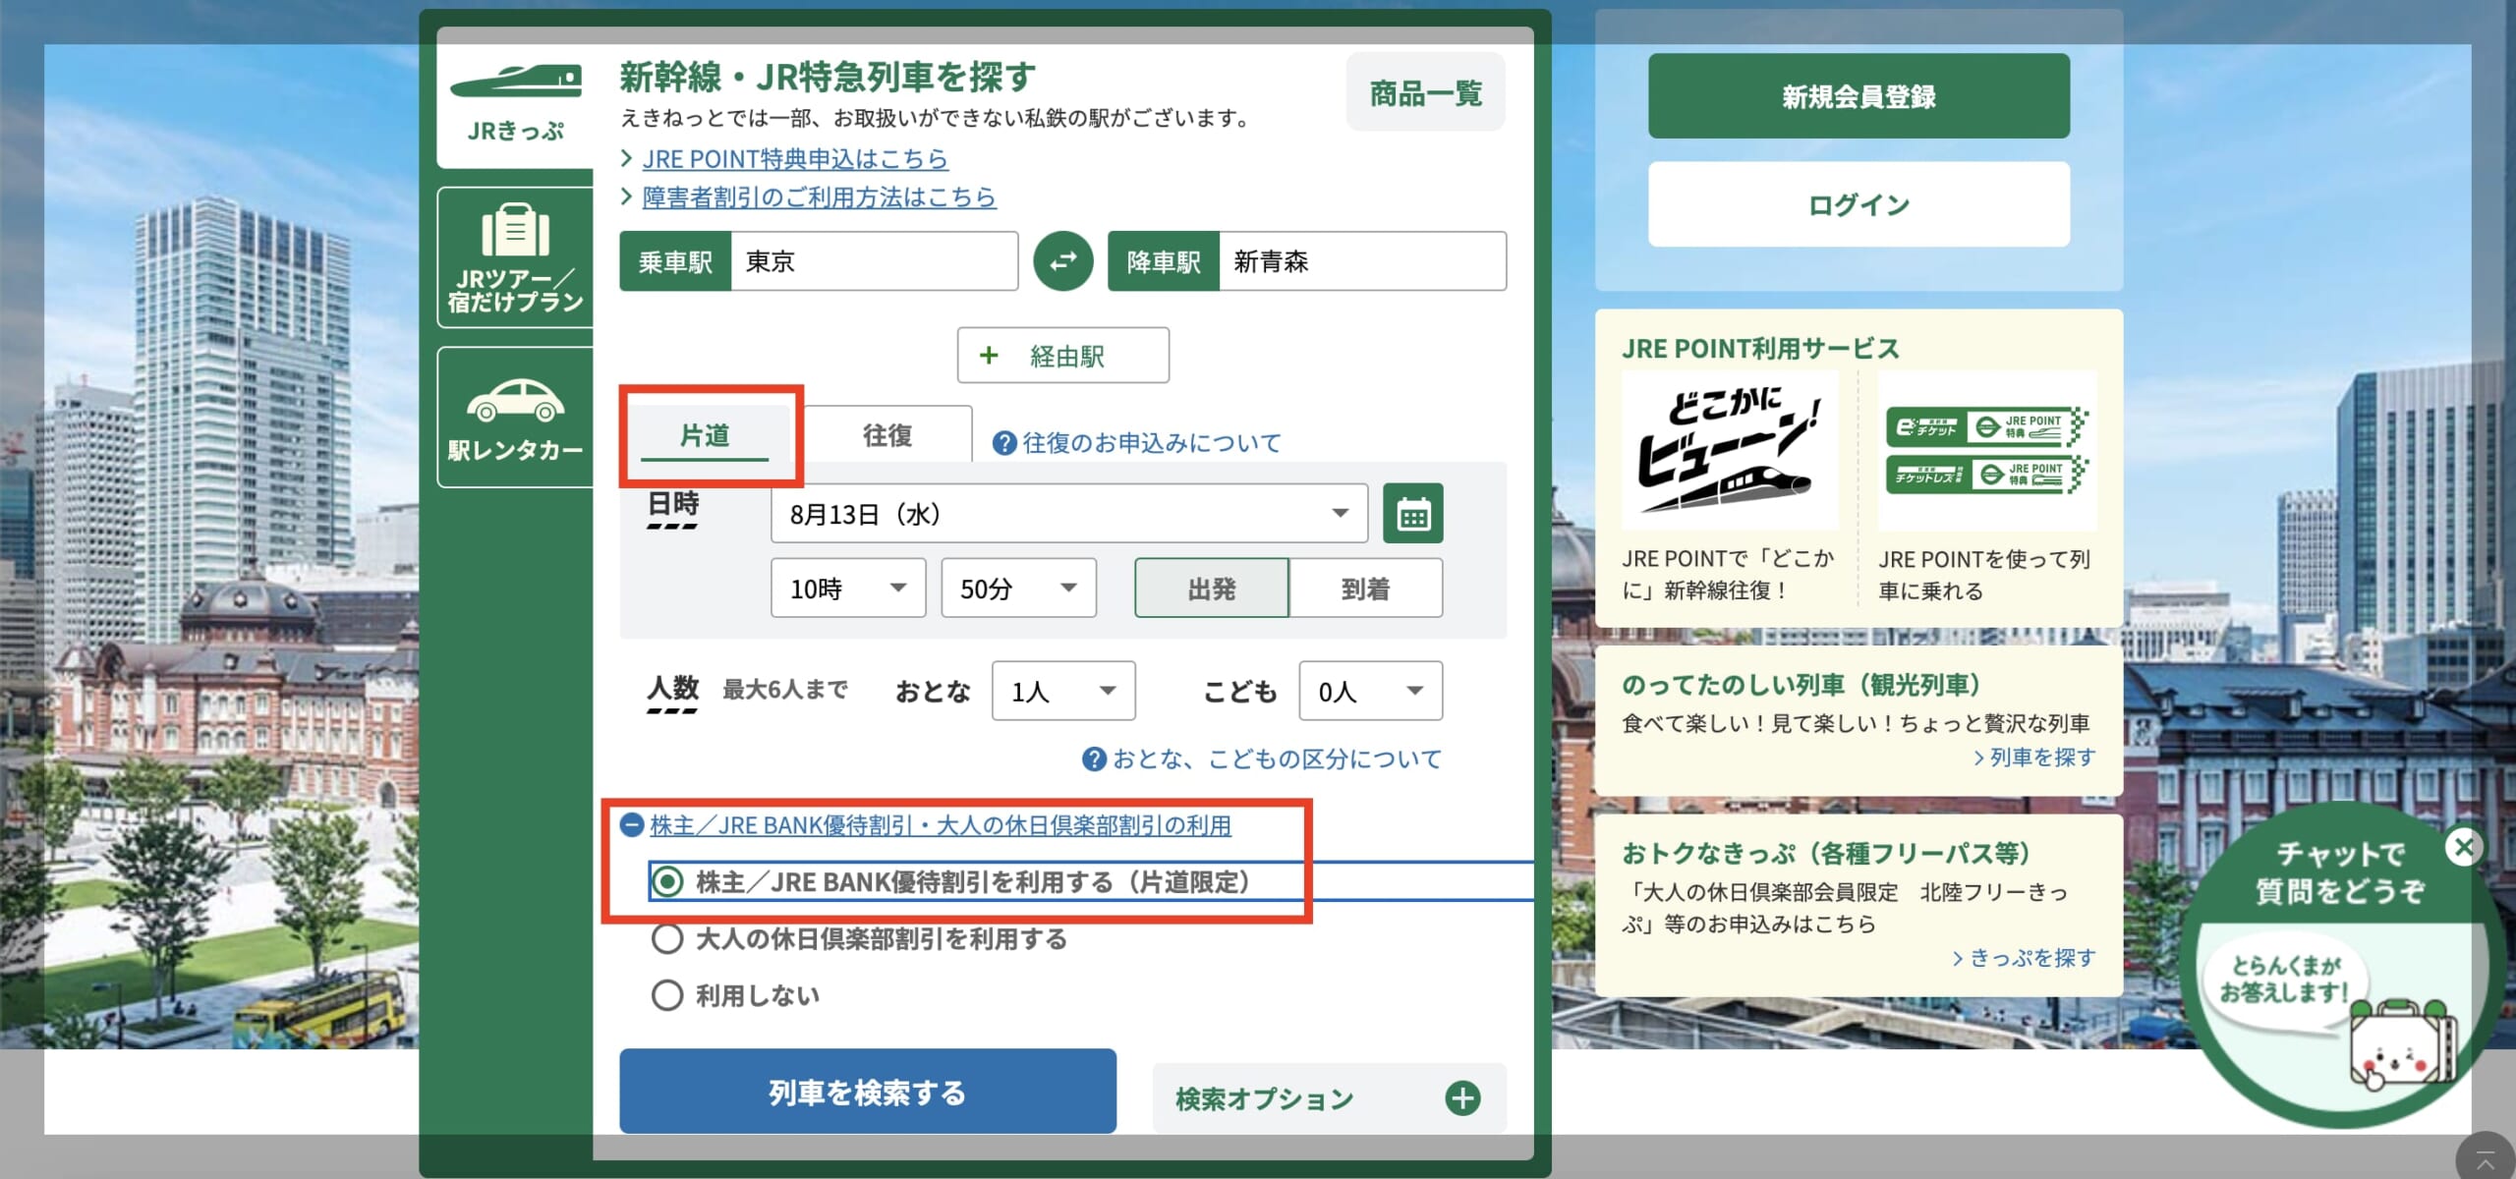
Task: Click the swap stations arrows icon
Action: (x=1062, y=261)
